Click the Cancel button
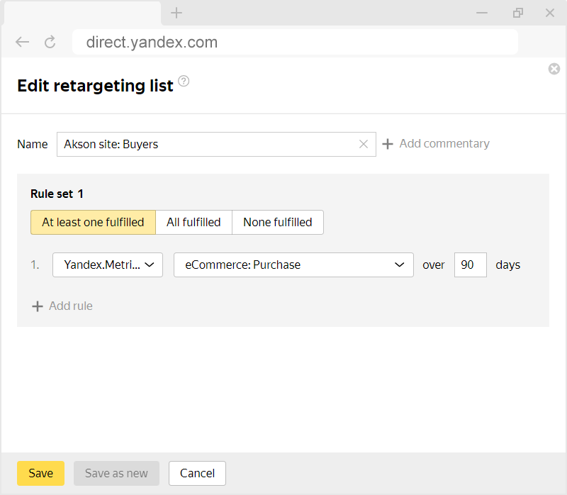Viewport: 567px width, 495px height. coord(197,473)
